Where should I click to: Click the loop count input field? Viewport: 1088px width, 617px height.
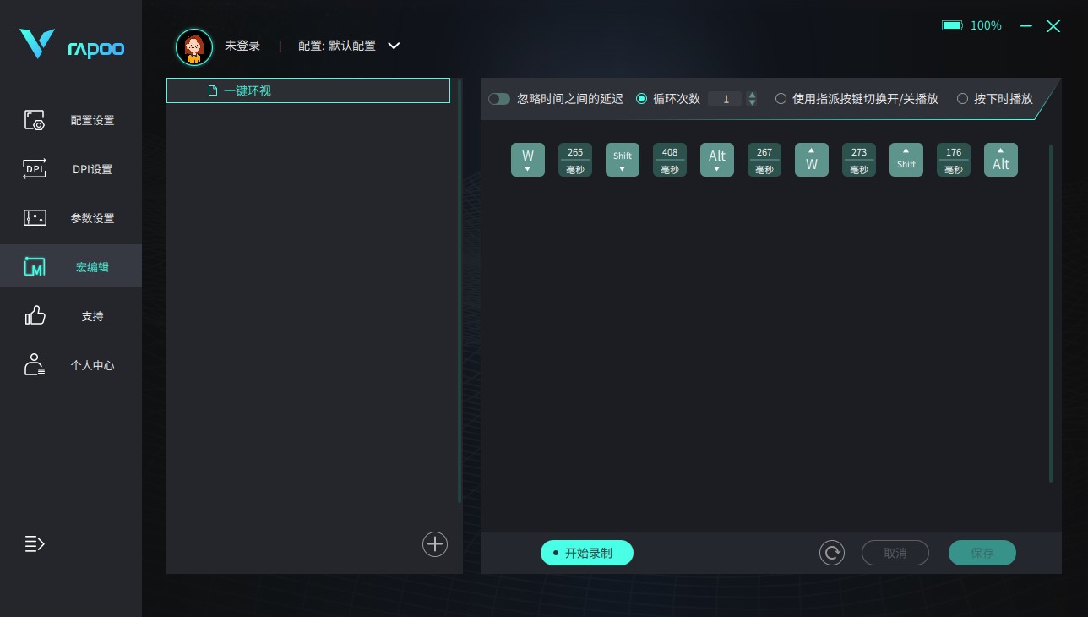725,99
